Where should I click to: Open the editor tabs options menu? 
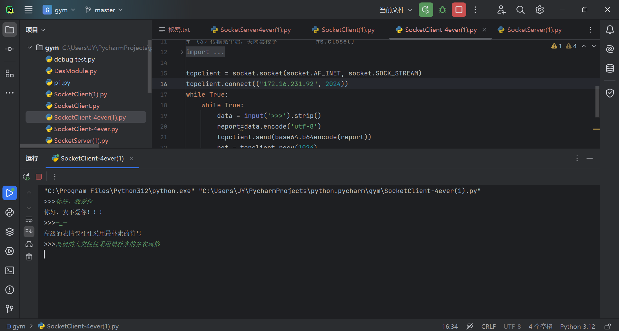591,30
